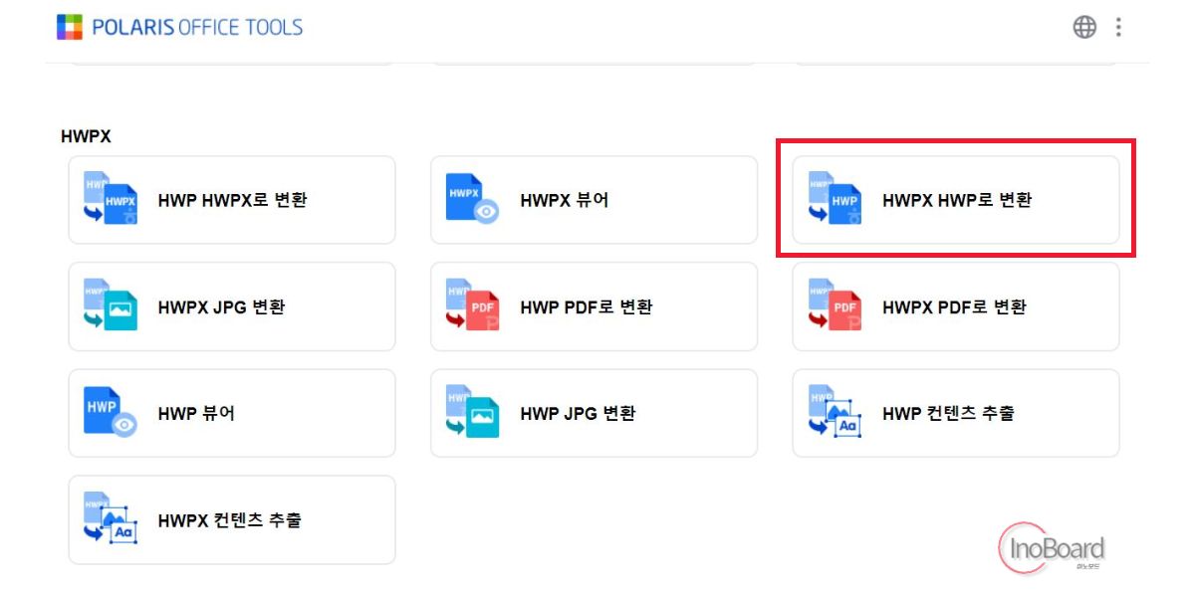1195x597 pixels.
Task: Click the HWPX viewer eye icon
Action: [x=472, y=199]
